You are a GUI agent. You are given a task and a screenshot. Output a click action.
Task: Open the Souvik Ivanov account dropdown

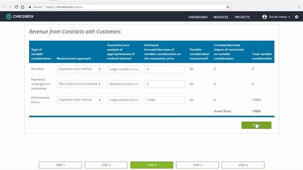279,17
